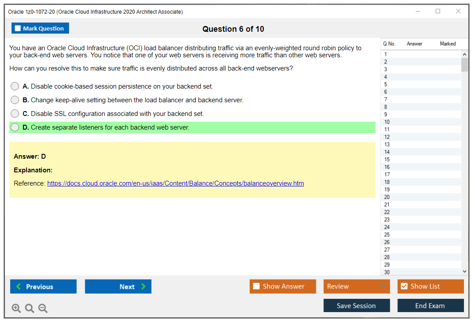Select question 16 in the list
Image resolution: width=475 pixels, height=324 pixels.
[421, 167]
